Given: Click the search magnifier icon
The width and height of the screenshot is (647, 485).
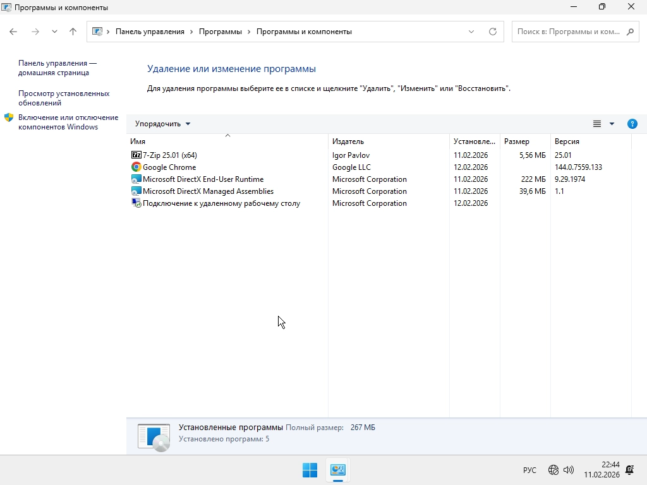Looking at the screenshot, I should point(630,32).
